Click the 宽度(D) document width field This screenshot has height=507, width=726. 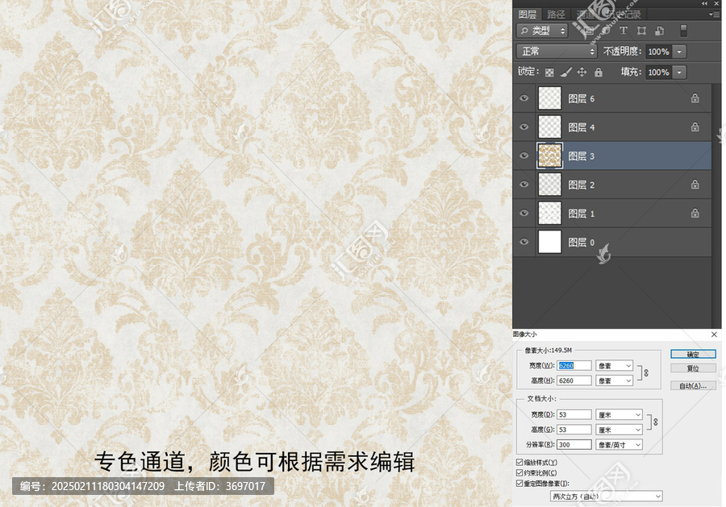pos(574,414)
